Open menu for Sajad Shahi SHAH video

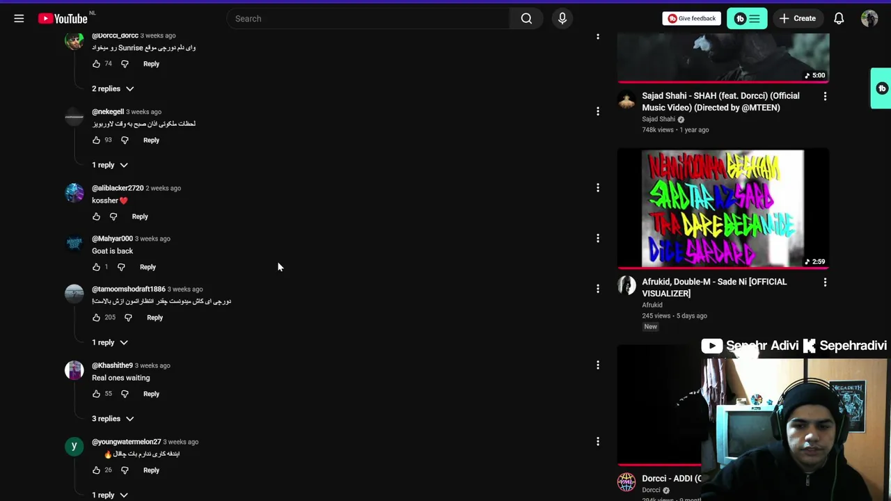pyautogui.click(x=825, y=96)
